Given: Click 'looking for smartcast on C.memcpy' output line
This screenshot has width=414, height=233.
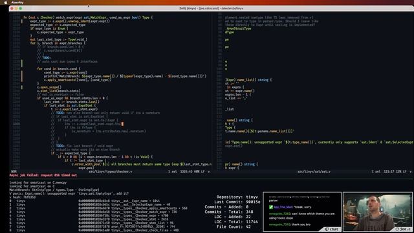Looking at the screenshot, I should (38, 183).
